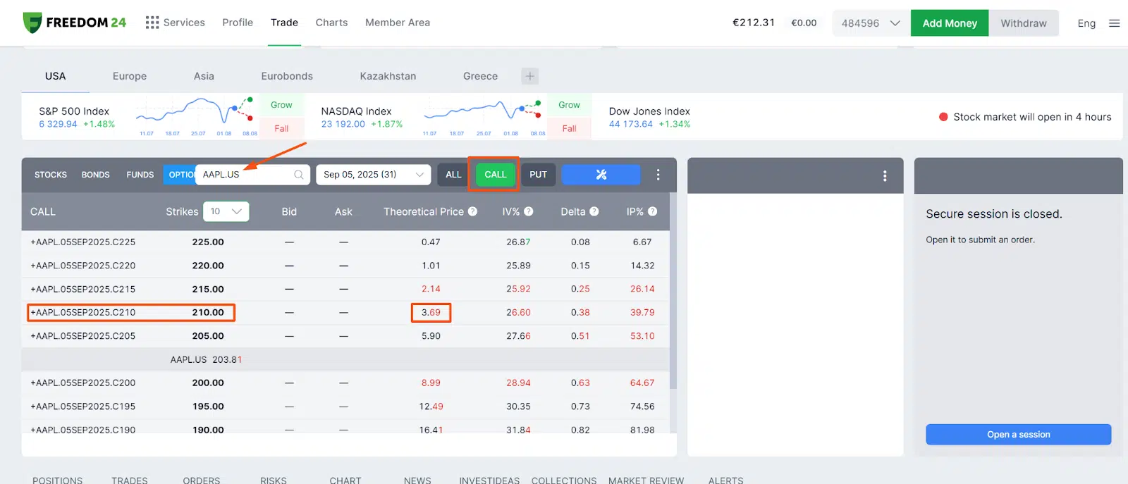The width and height of the screenshot is (1128, 484).
Task: Click the Freedom24 logo
Action: point(74,23)
